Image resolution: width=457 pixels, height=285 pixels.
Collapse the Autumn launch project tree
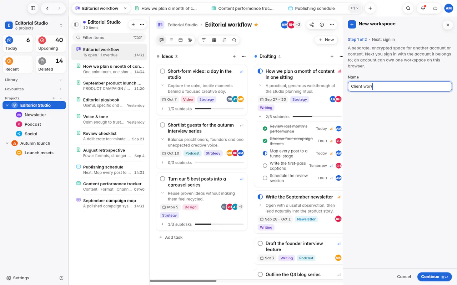7,143
